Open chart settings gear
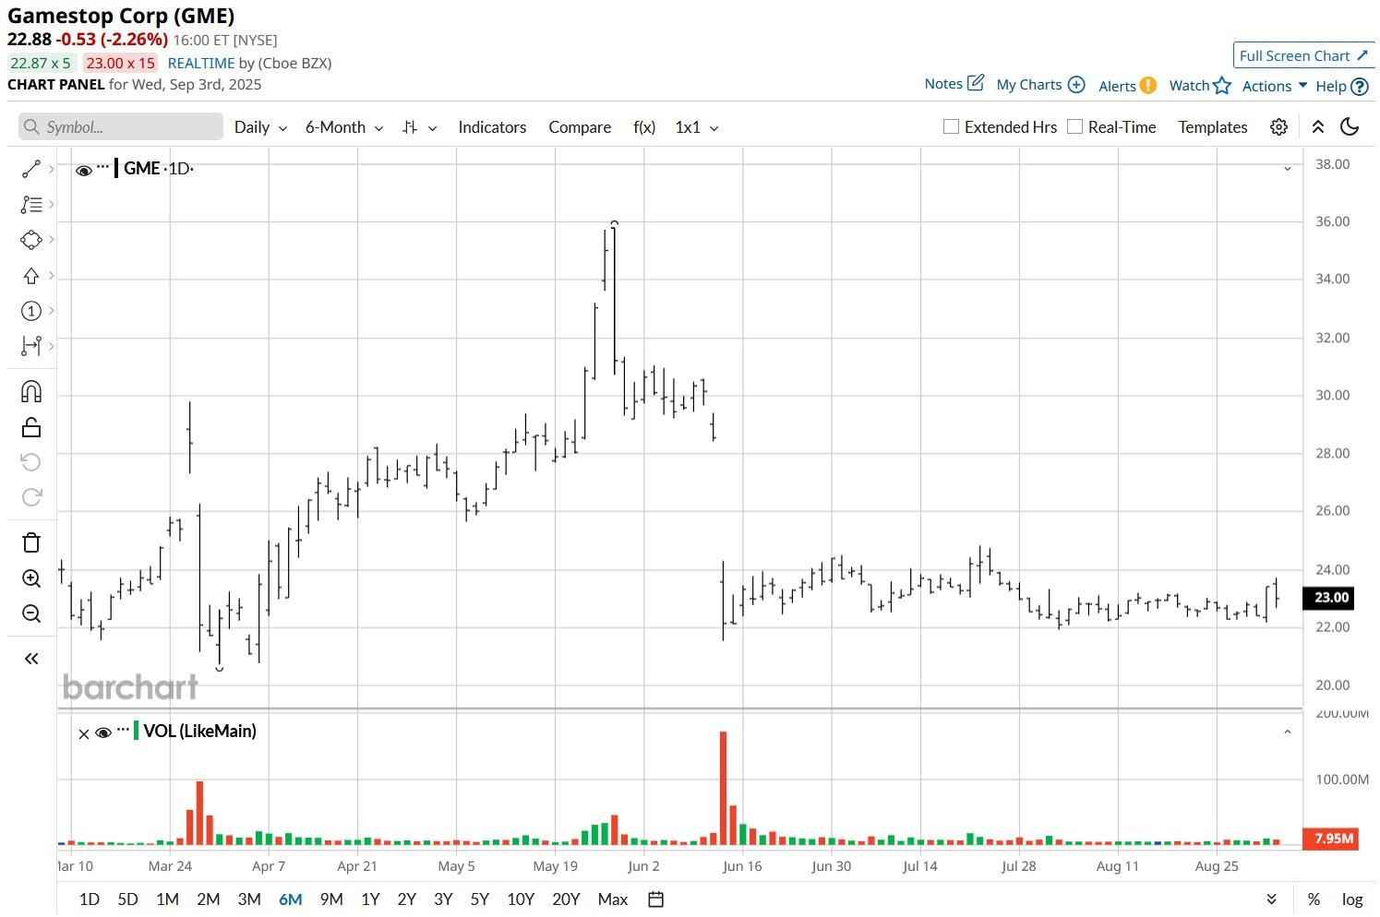This screenshot has height=917, width=1380. pyautogui.click(x=1278, y=127)
